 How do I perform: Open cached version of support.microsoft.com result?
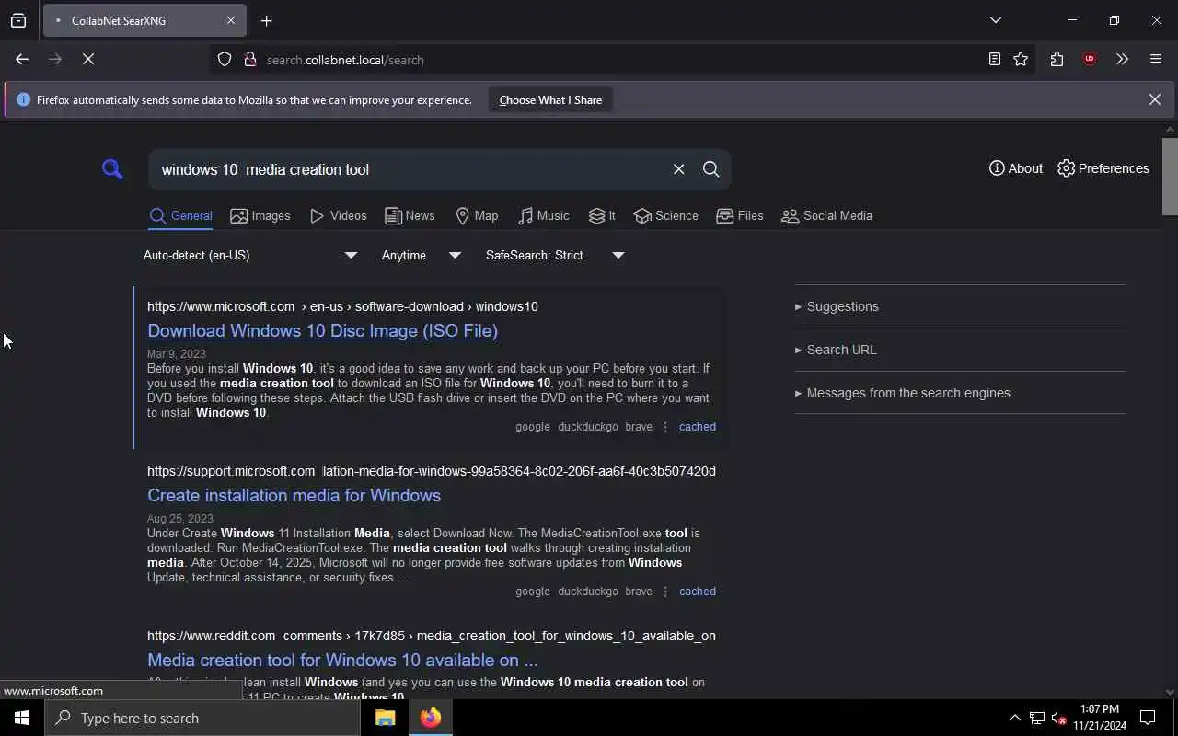point(697,592)
